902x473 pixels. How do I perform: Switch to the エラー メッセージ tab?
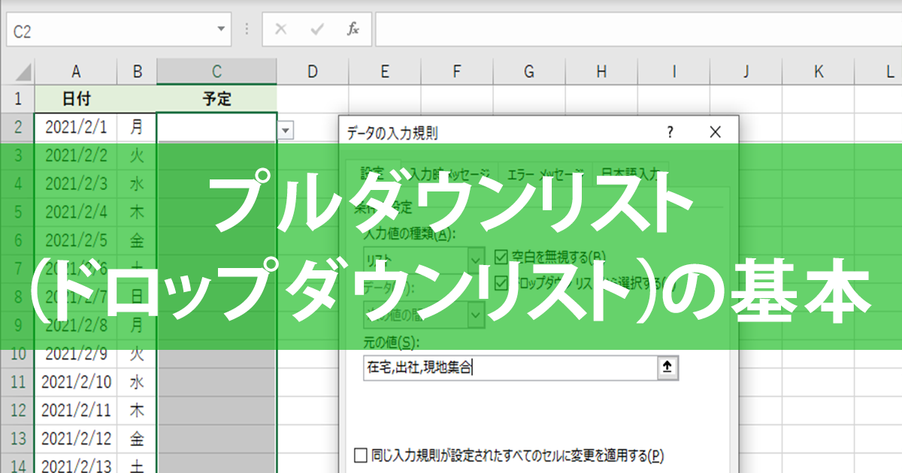(545, 174)
